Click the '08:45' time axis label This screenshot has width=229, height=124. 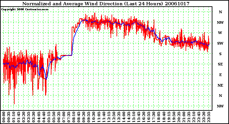coord(79,117)
